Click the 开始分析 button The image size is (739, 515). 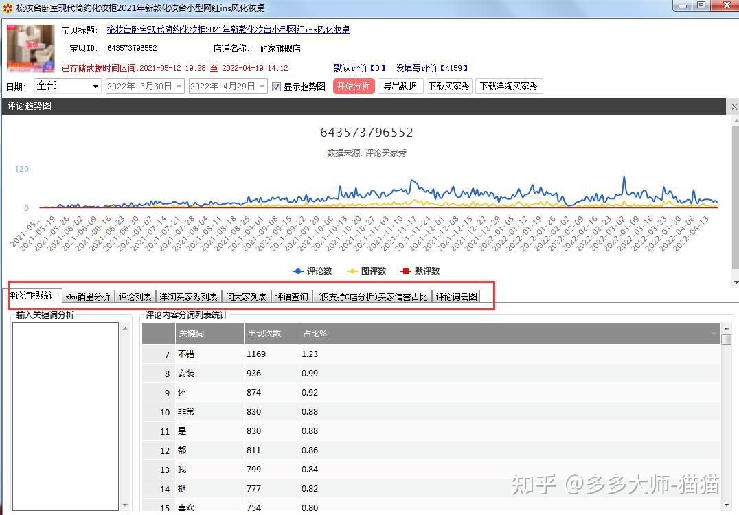coord(354,87)
